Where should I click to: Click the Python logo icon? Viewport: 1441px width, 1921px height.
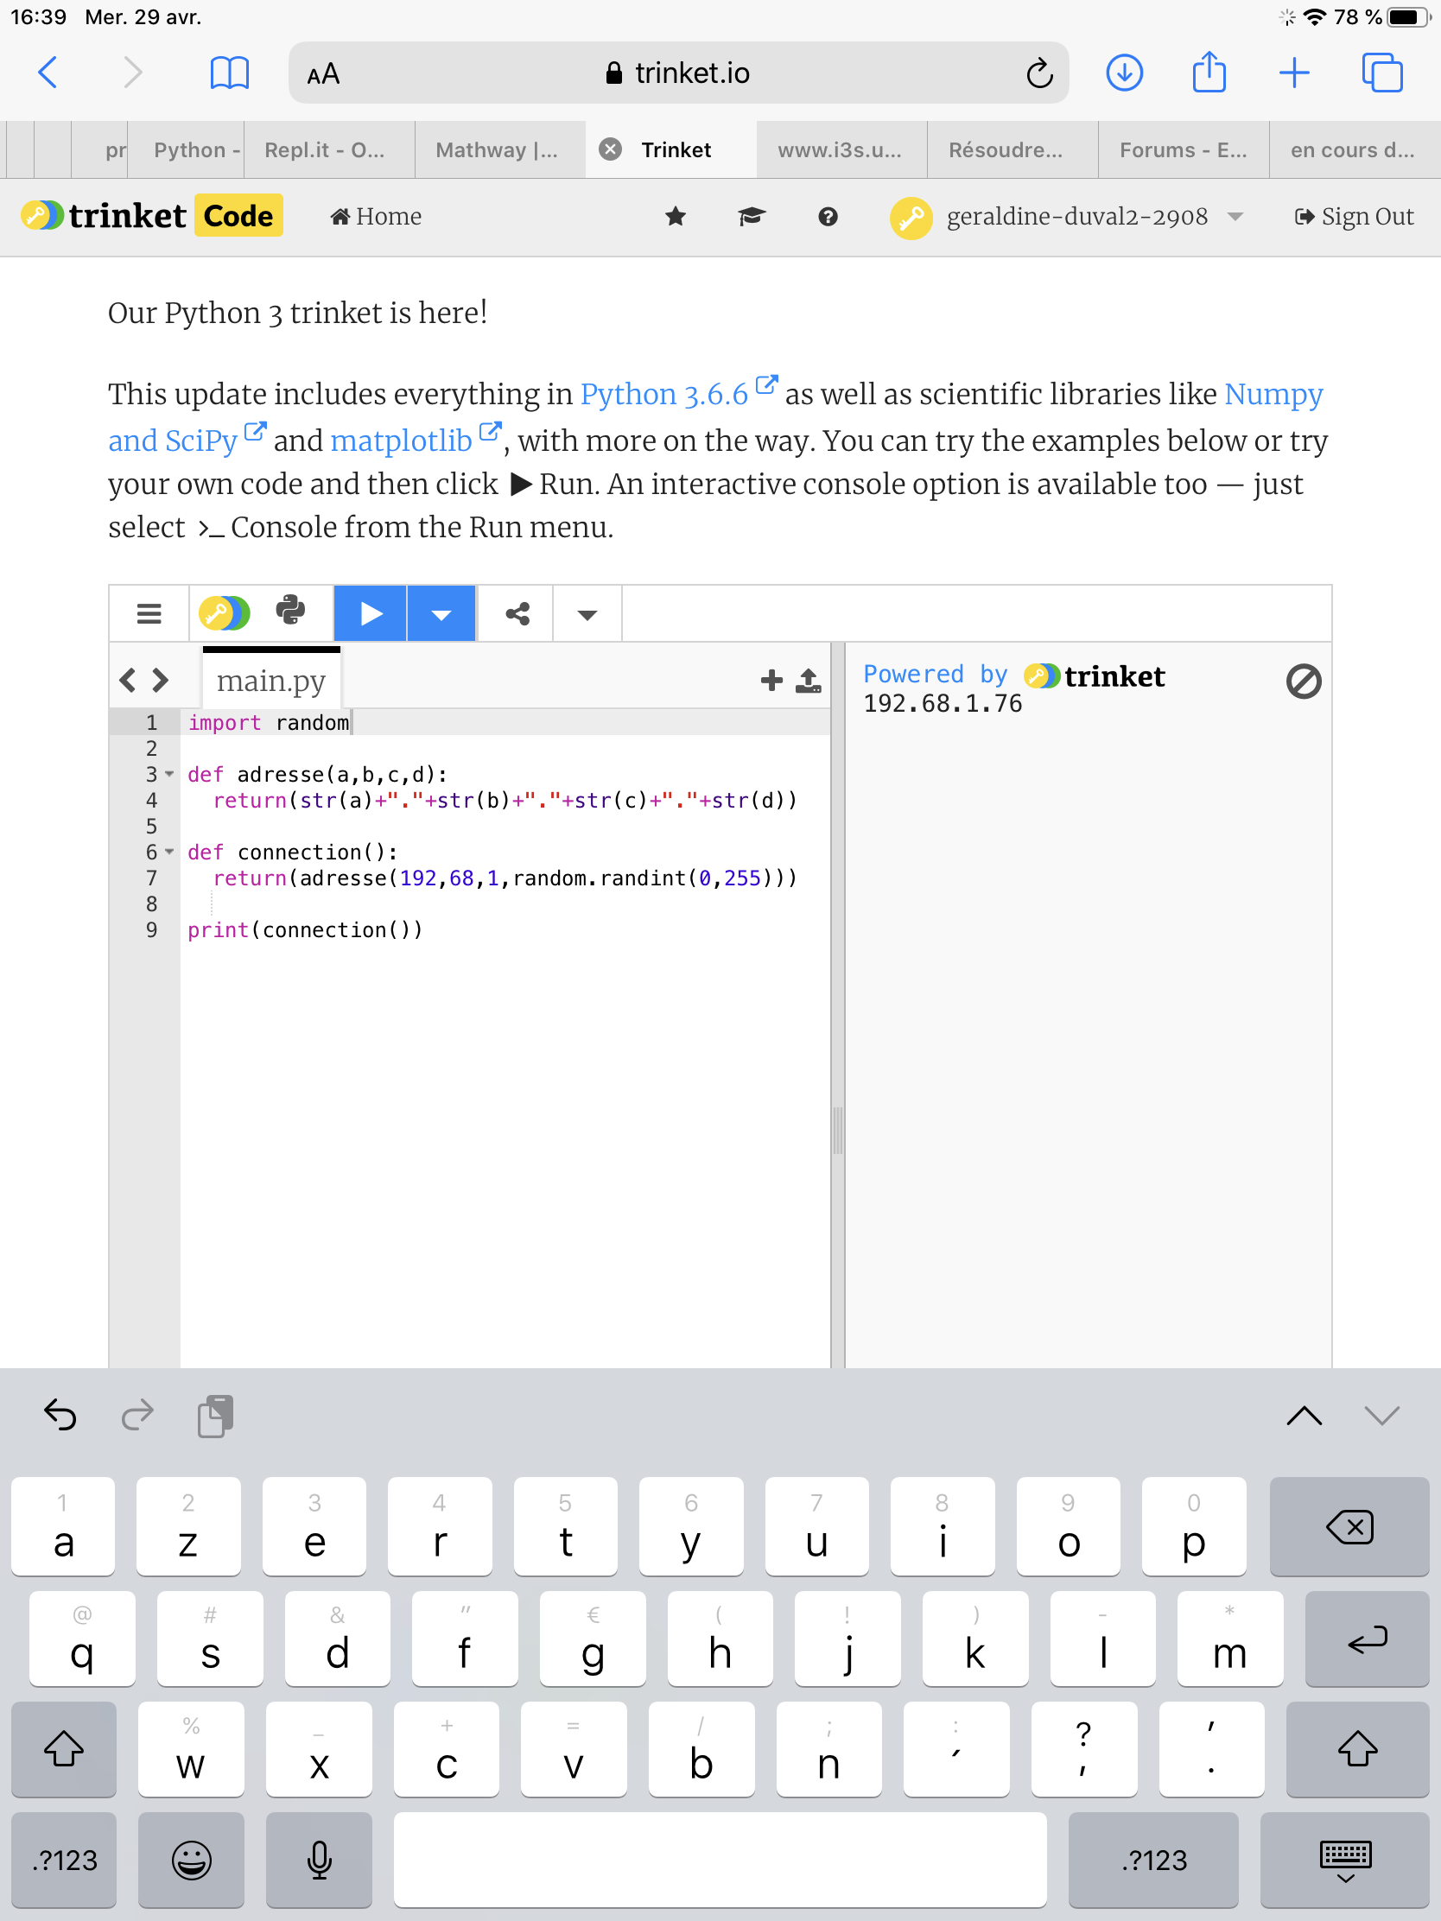click(x=290, y=612)
